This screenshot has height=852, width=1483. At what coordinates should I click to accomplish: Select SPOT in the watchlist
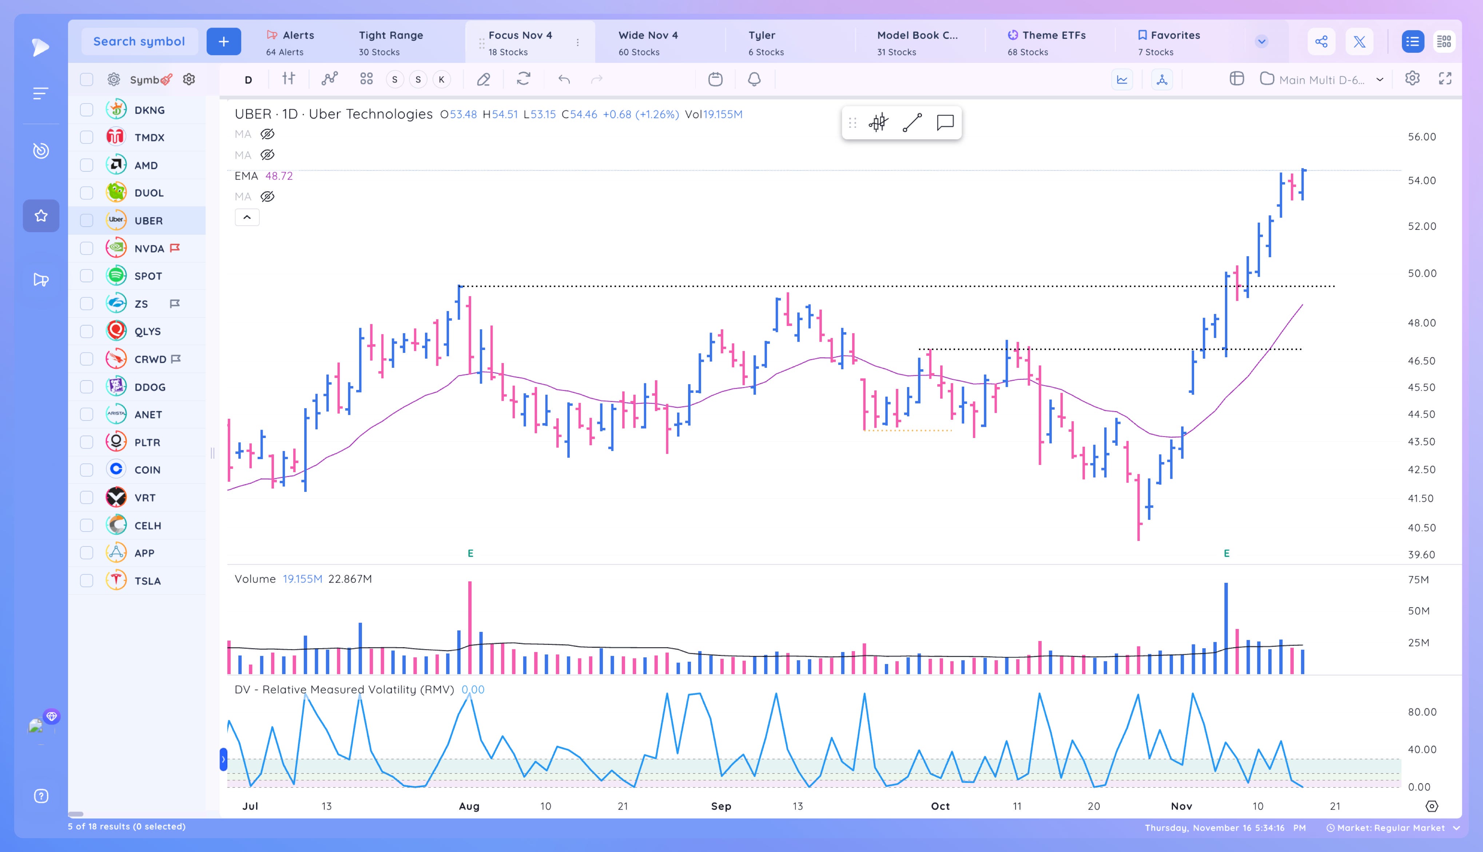148,276
